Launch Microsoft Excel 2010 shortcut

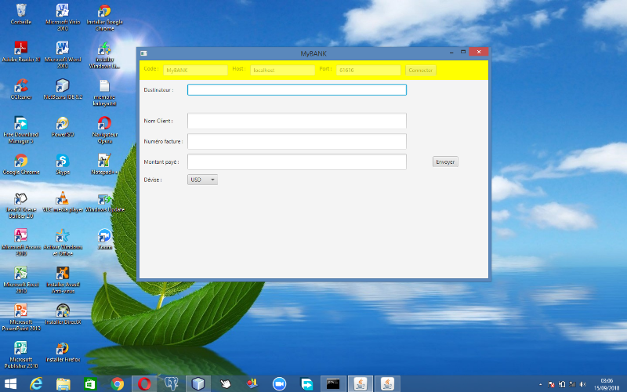point(21,274)
